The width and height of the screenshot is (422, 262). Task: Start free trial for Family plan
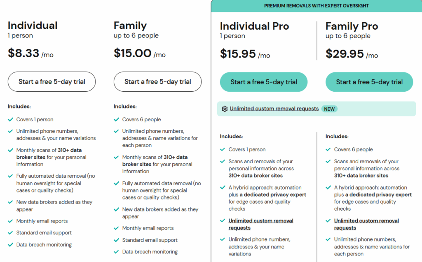click(157, 82)
